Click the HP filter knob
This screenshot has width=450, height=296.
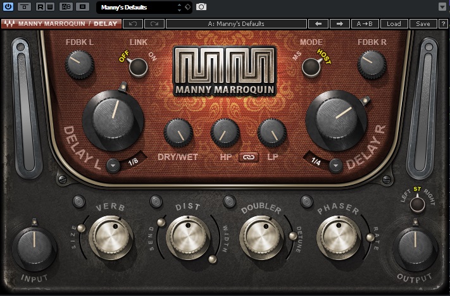click(x=225, y=133)
